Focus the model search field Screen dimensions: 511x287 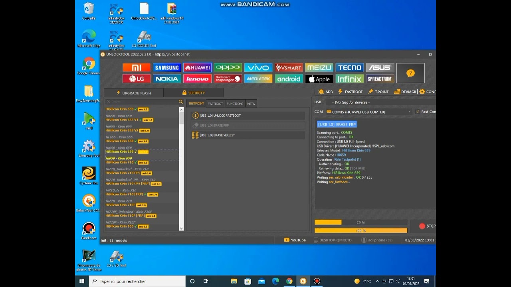click(x=145, y=102)
